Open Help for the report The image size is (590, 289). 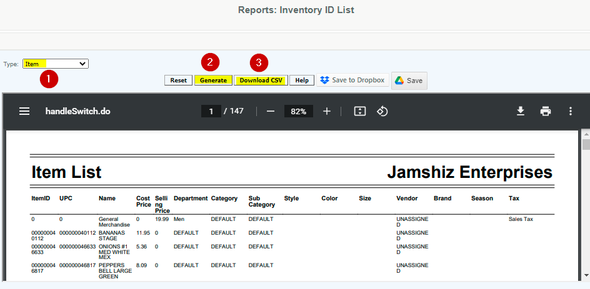tap(301, 81)
